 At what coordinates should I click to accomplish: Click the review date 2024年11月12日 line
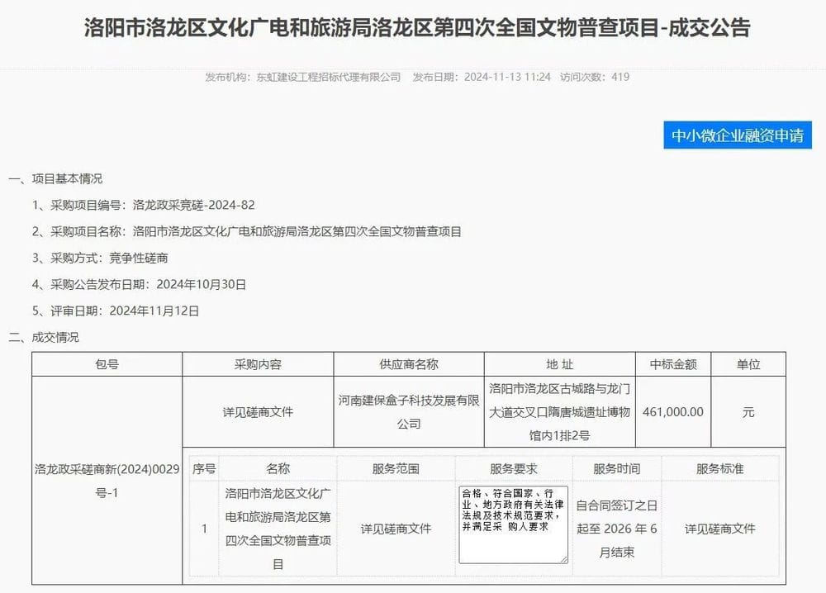116,311
